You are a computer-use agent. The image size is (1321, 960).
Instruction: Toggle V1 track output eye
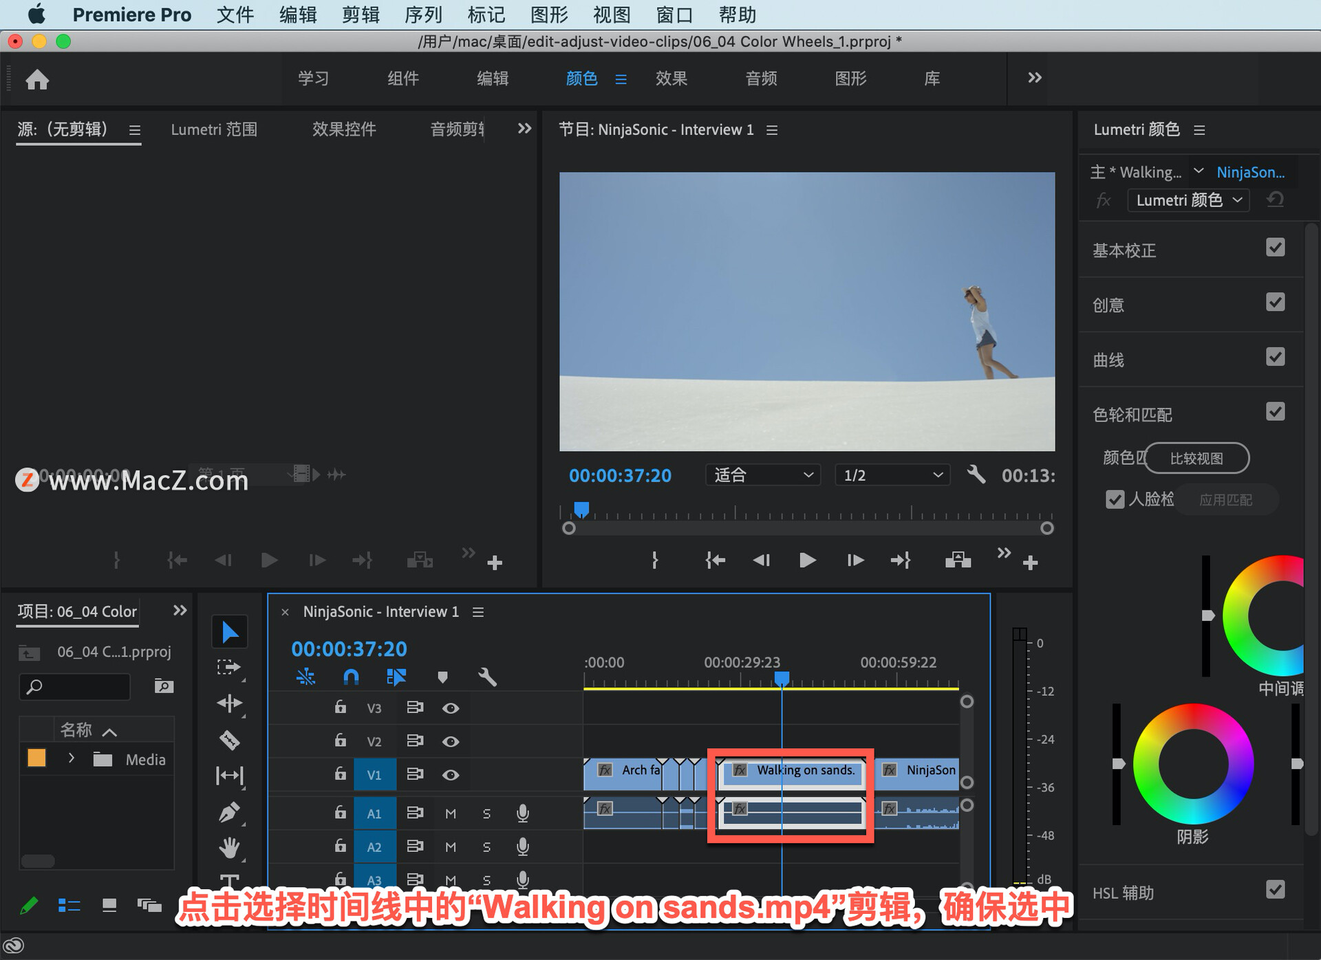[451, 775]
